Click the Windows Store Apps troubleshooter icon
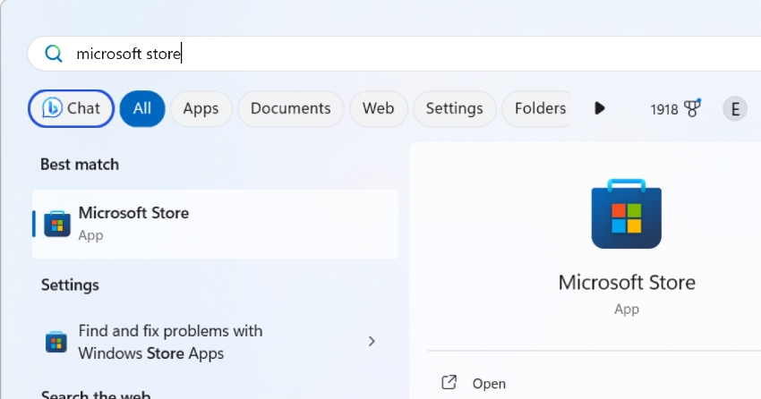The width and height of the screenshot is (761, 399). point(56,342)
